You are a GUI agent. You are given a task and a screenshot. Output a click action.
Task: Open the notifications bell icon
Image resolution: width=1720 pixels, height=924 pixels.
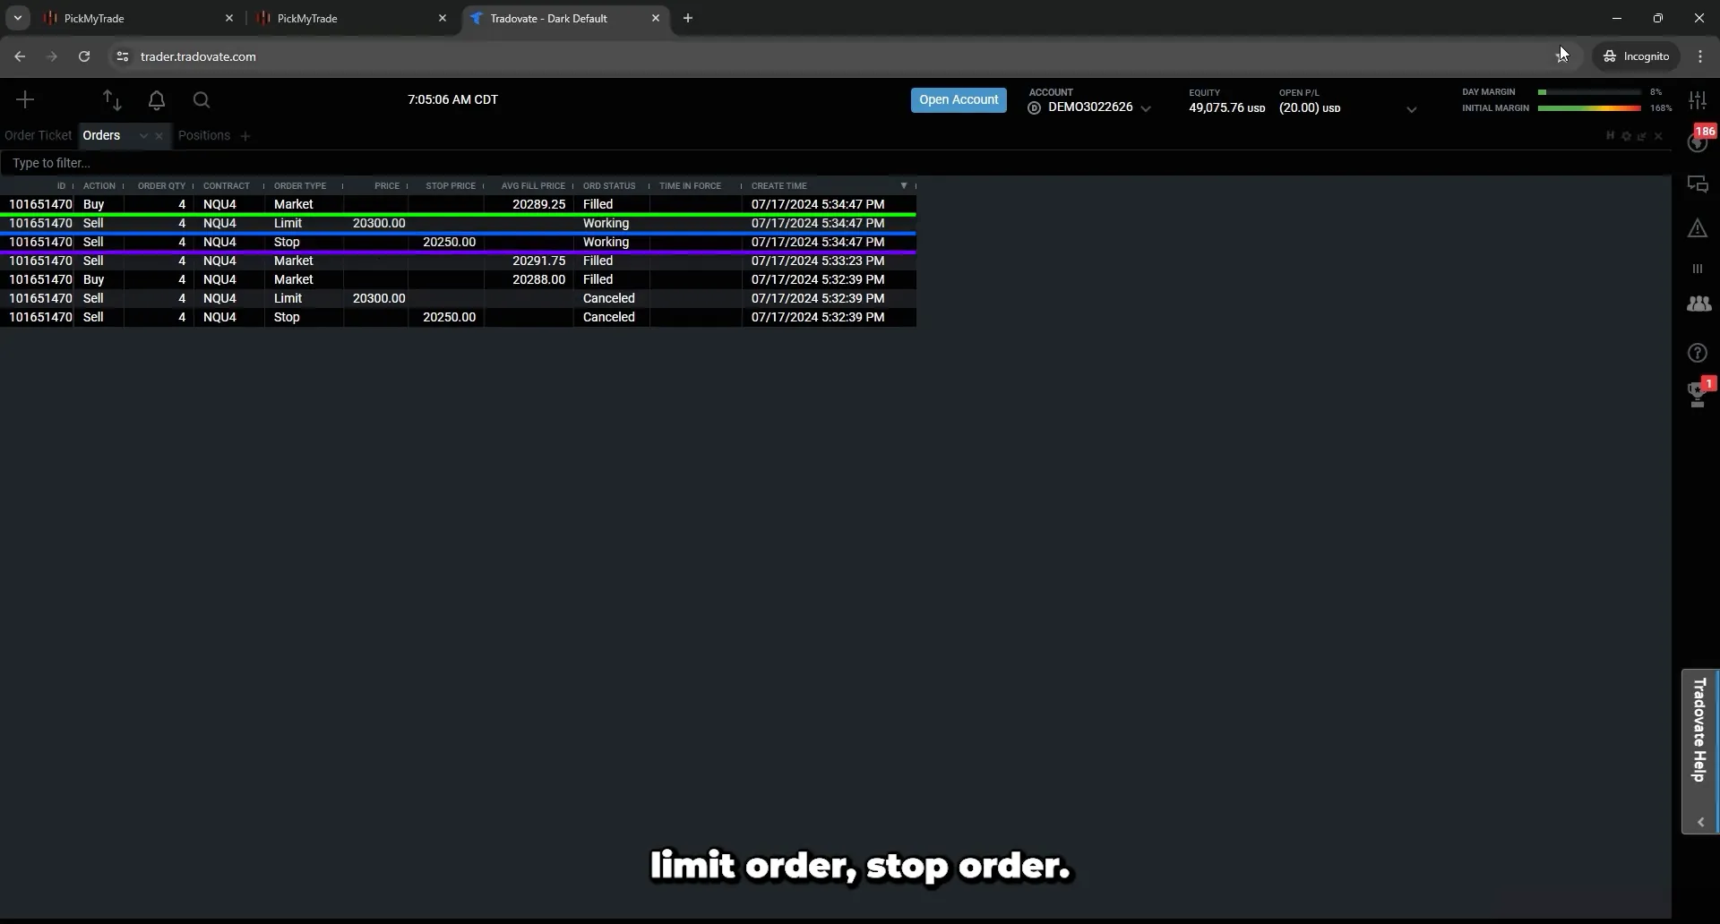[157, 100]
